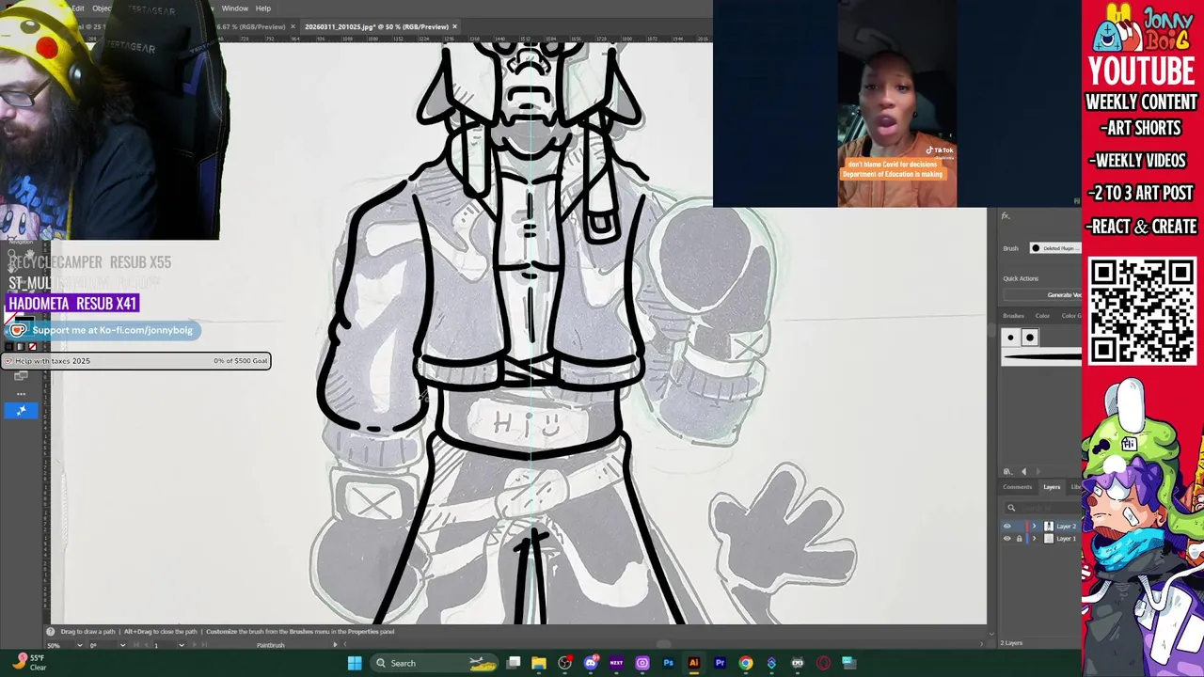
Task: Click the horizontal scrollbar below the canvas
Action: coord(664,645)
